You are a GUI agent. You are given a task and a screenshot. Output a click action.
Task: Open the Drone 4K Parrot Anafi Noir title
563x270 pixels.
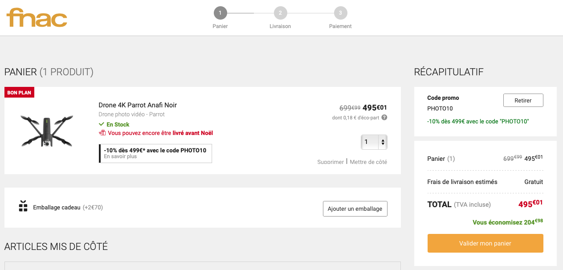click(138, 105)
